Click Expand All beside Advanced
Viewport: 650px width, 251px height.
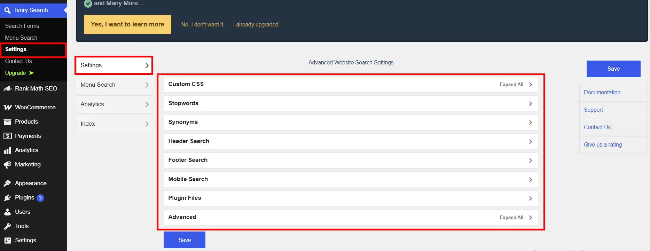[511, 218]
